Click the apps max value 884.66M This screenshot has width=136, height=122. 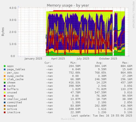click(126, 66)
